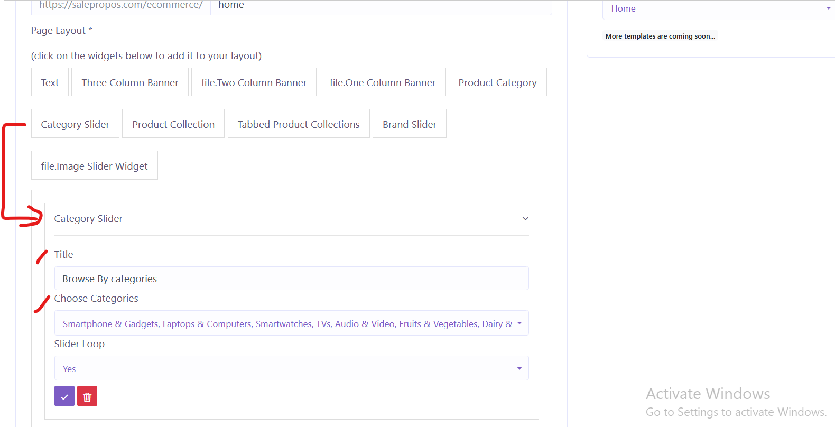Image resolution: width=835 pixels, height=427 pixels.
Task: Add the Two Column Banner widget
Action: (254, 82)
